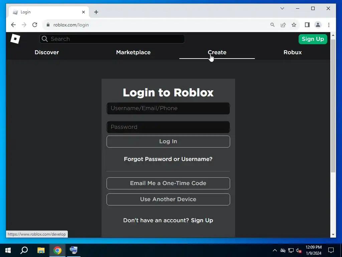342x257 pixels.
Task: Click the address bar URL
Action: coord(71,25)
